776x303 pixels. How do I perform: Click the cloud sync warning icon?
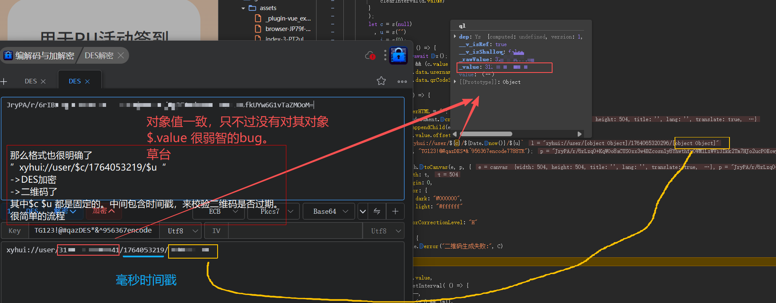pyautogui.click(x=370, y=55)
